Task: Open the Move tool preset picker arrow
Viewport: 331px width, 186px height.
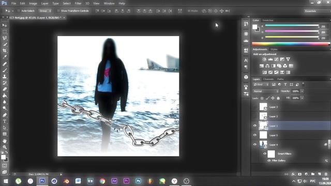Action: 12,11
